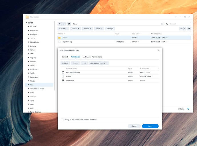Image resolution: width=197 pixels, height=146 pixels.
Task: Go back with the left arrow navigation button
Action: (x=60, y=24)
